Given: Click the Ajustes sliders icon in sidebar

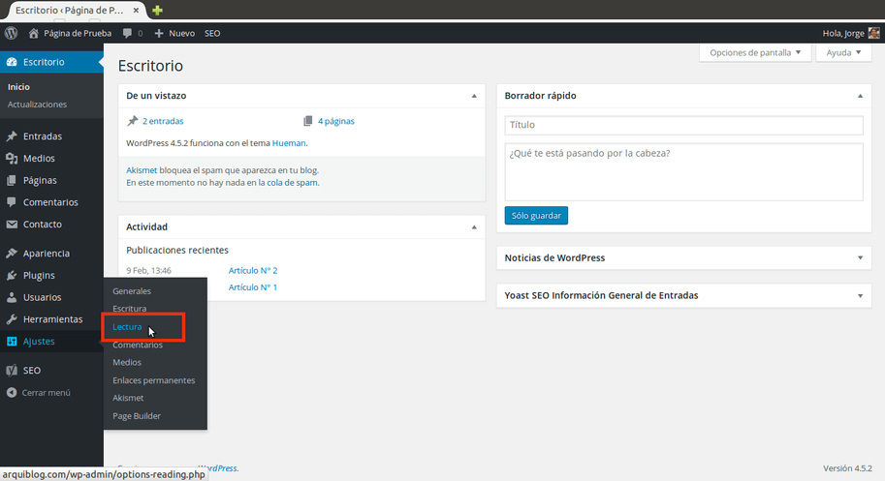Looking at the screenshot, I should [x=12, y=342].
